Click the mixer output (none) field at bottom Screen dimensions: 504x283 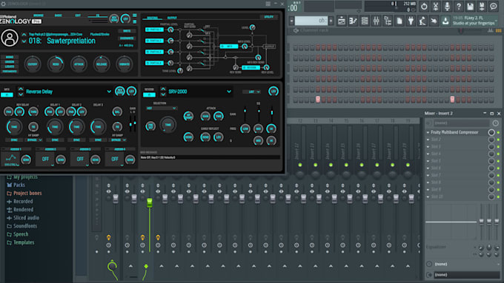(466, 275)
